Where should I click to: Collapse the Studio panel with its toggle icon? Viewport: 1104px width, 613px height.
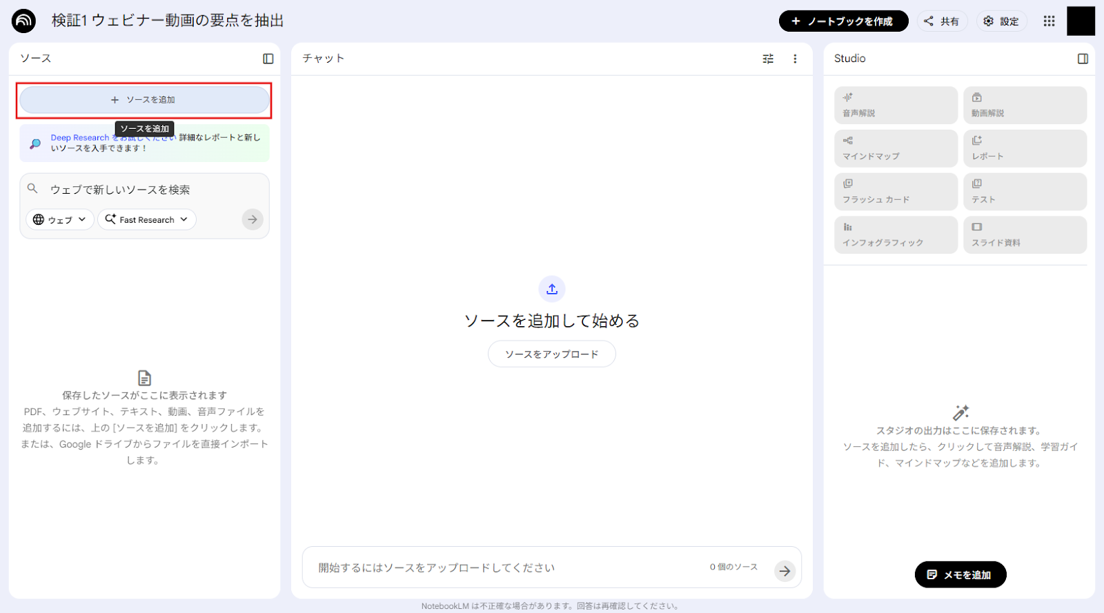[x=1083, y=59]
